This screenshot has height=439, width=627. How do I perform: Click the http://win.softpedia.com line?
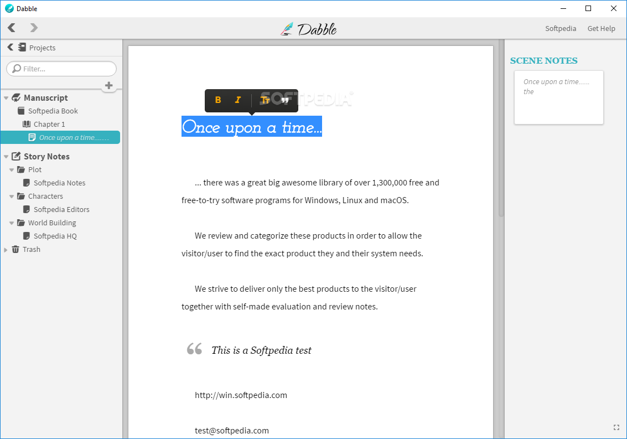pyautogui.click(x=241, y=395)
